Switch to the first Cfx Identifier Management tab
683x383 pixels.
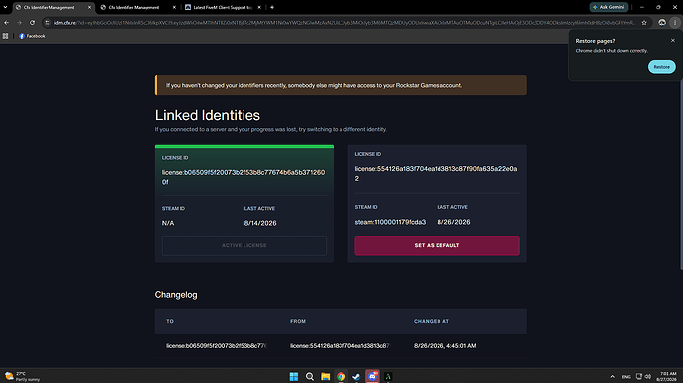49,7
